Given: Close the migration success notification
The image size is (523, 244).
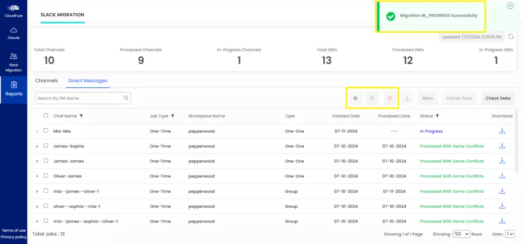Looking at the screenshot, I should point(510,6).
